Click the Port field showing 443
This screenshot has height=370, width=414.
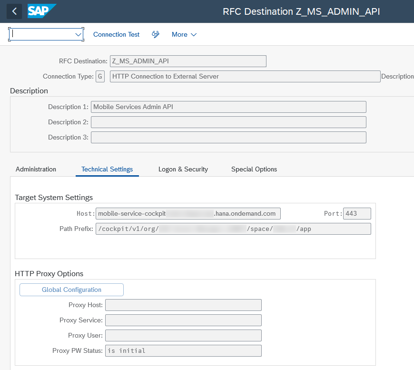click(357, 213)
